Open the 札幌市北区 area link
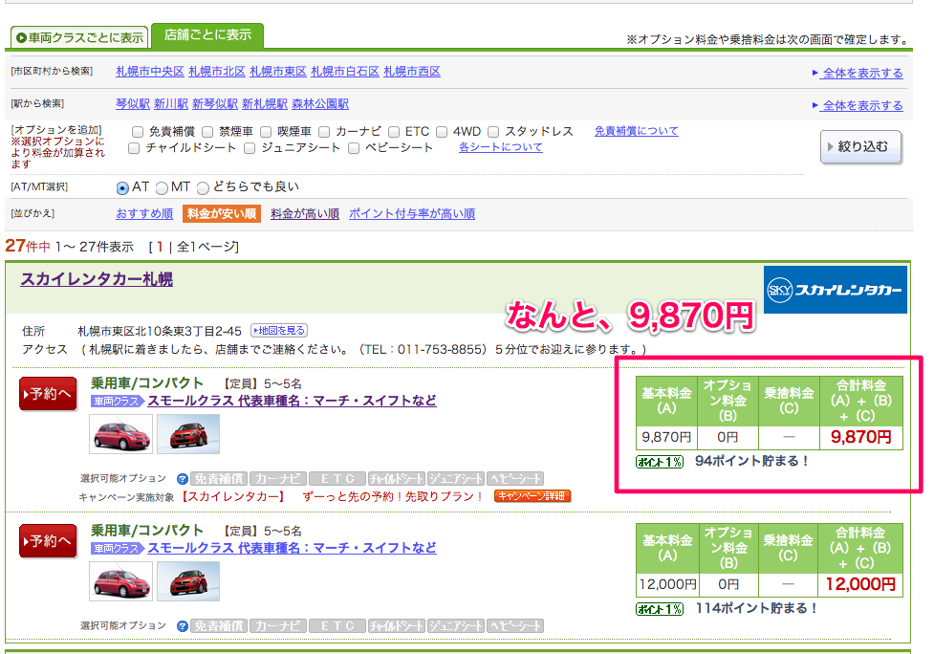 click(217, 72)
